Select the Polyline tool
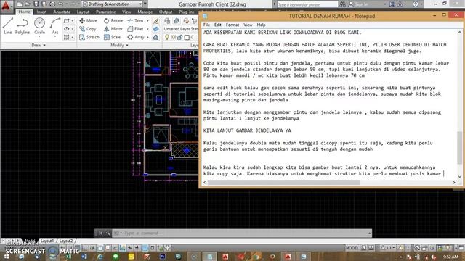465x261 pixels. 23,26
